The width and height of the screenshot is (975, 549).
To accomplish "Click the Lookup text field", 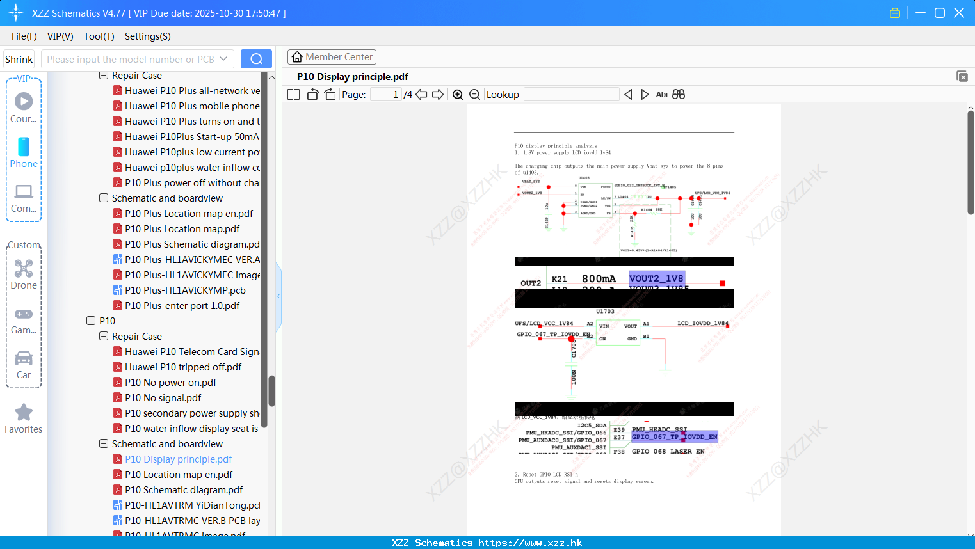I will point(571,95).
